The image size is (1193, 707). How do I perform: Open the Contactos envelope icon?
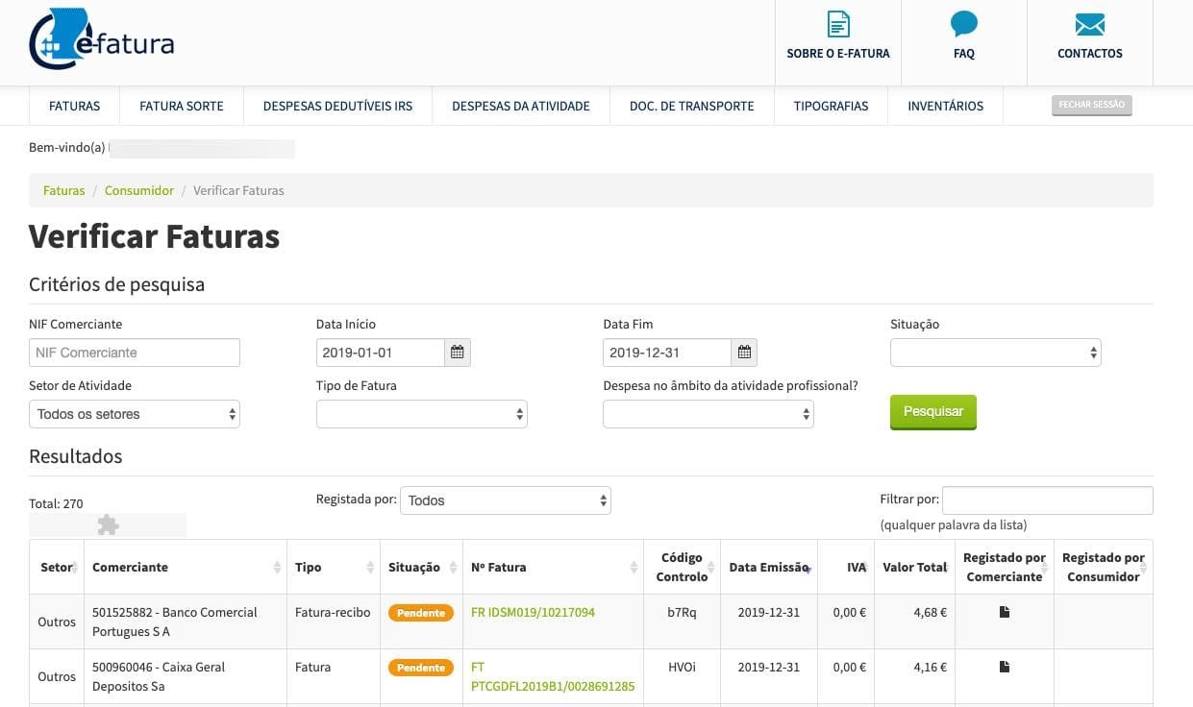coord(1089,25)
